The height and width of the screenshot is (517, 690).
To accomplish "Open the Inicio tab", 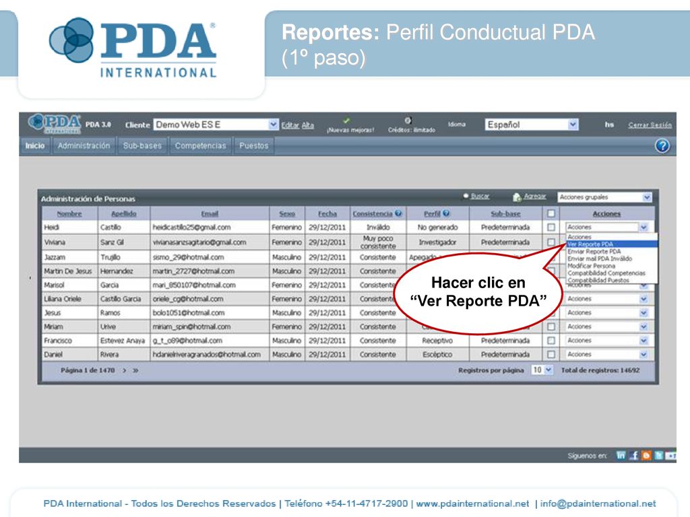I will point(35,146).
